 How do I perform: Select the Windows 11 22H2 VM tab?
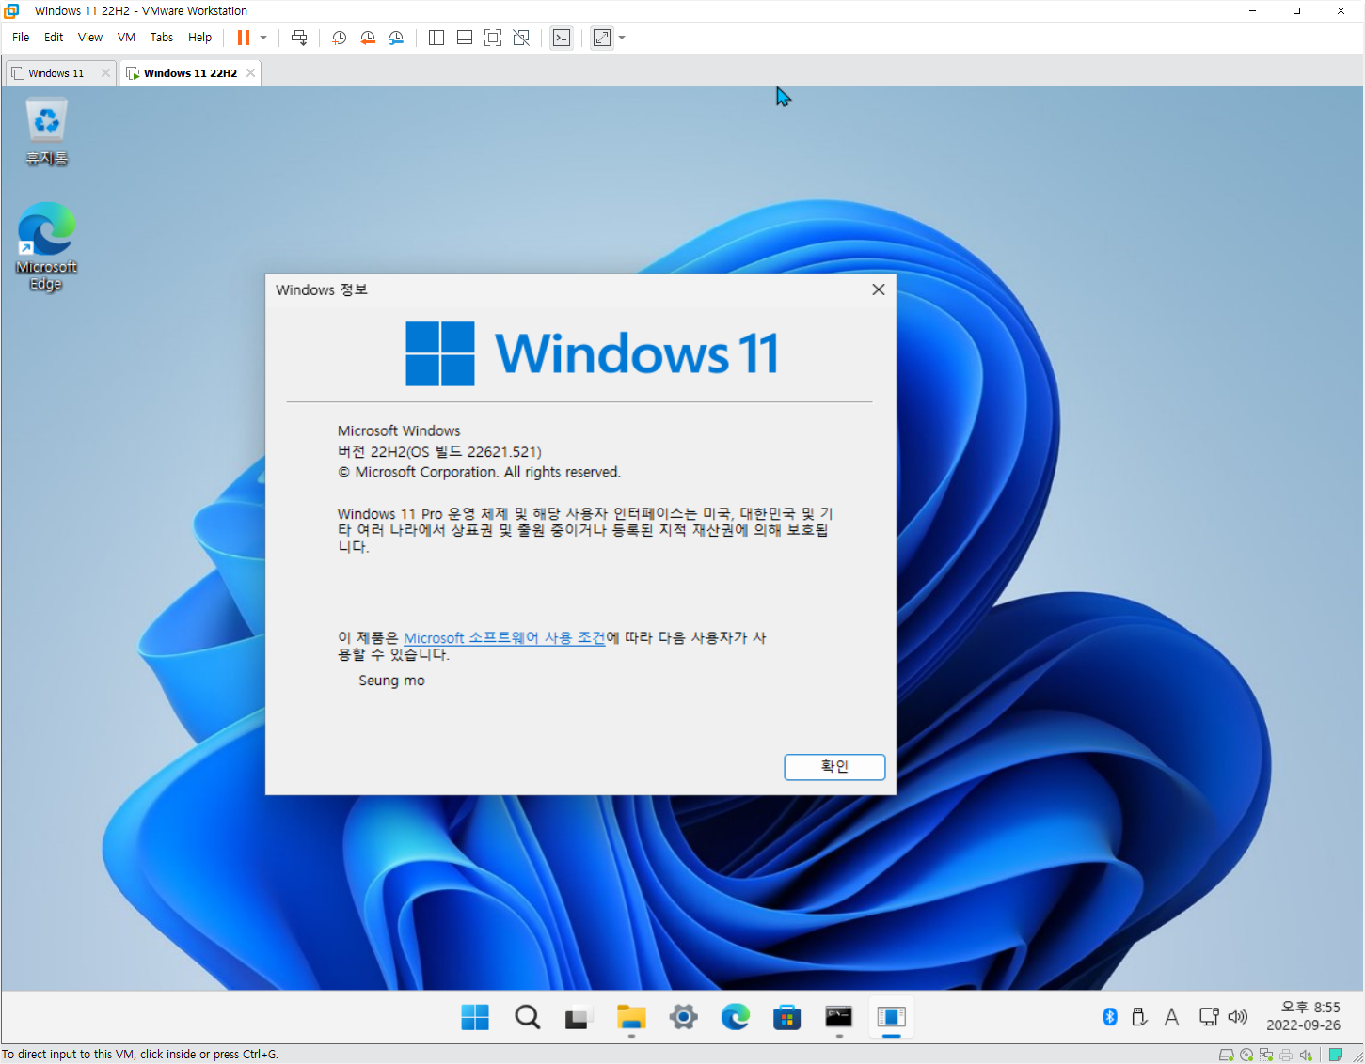pyautogui.click(x=190, y=73)
